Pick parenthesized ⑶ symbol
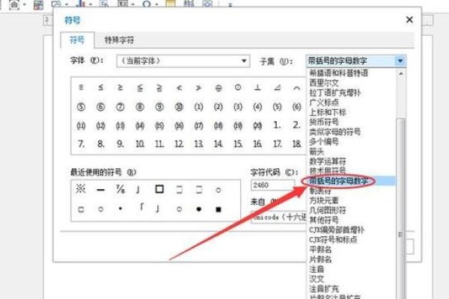 click(238, 107)
